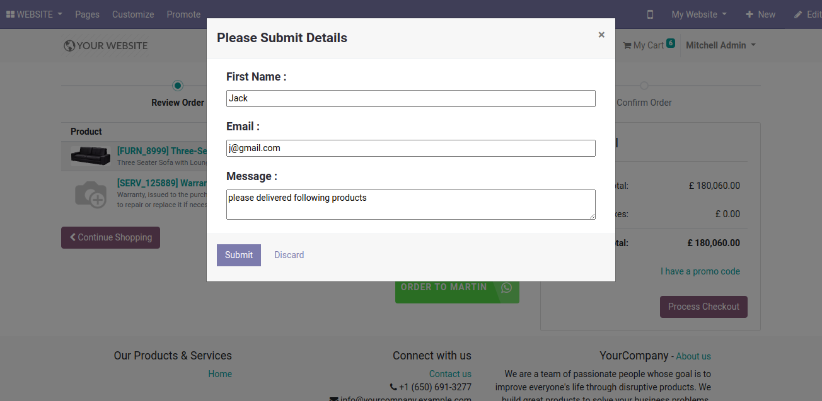Open the Customize menu
This screenshot has width=822, height=401.
(133, 14)
